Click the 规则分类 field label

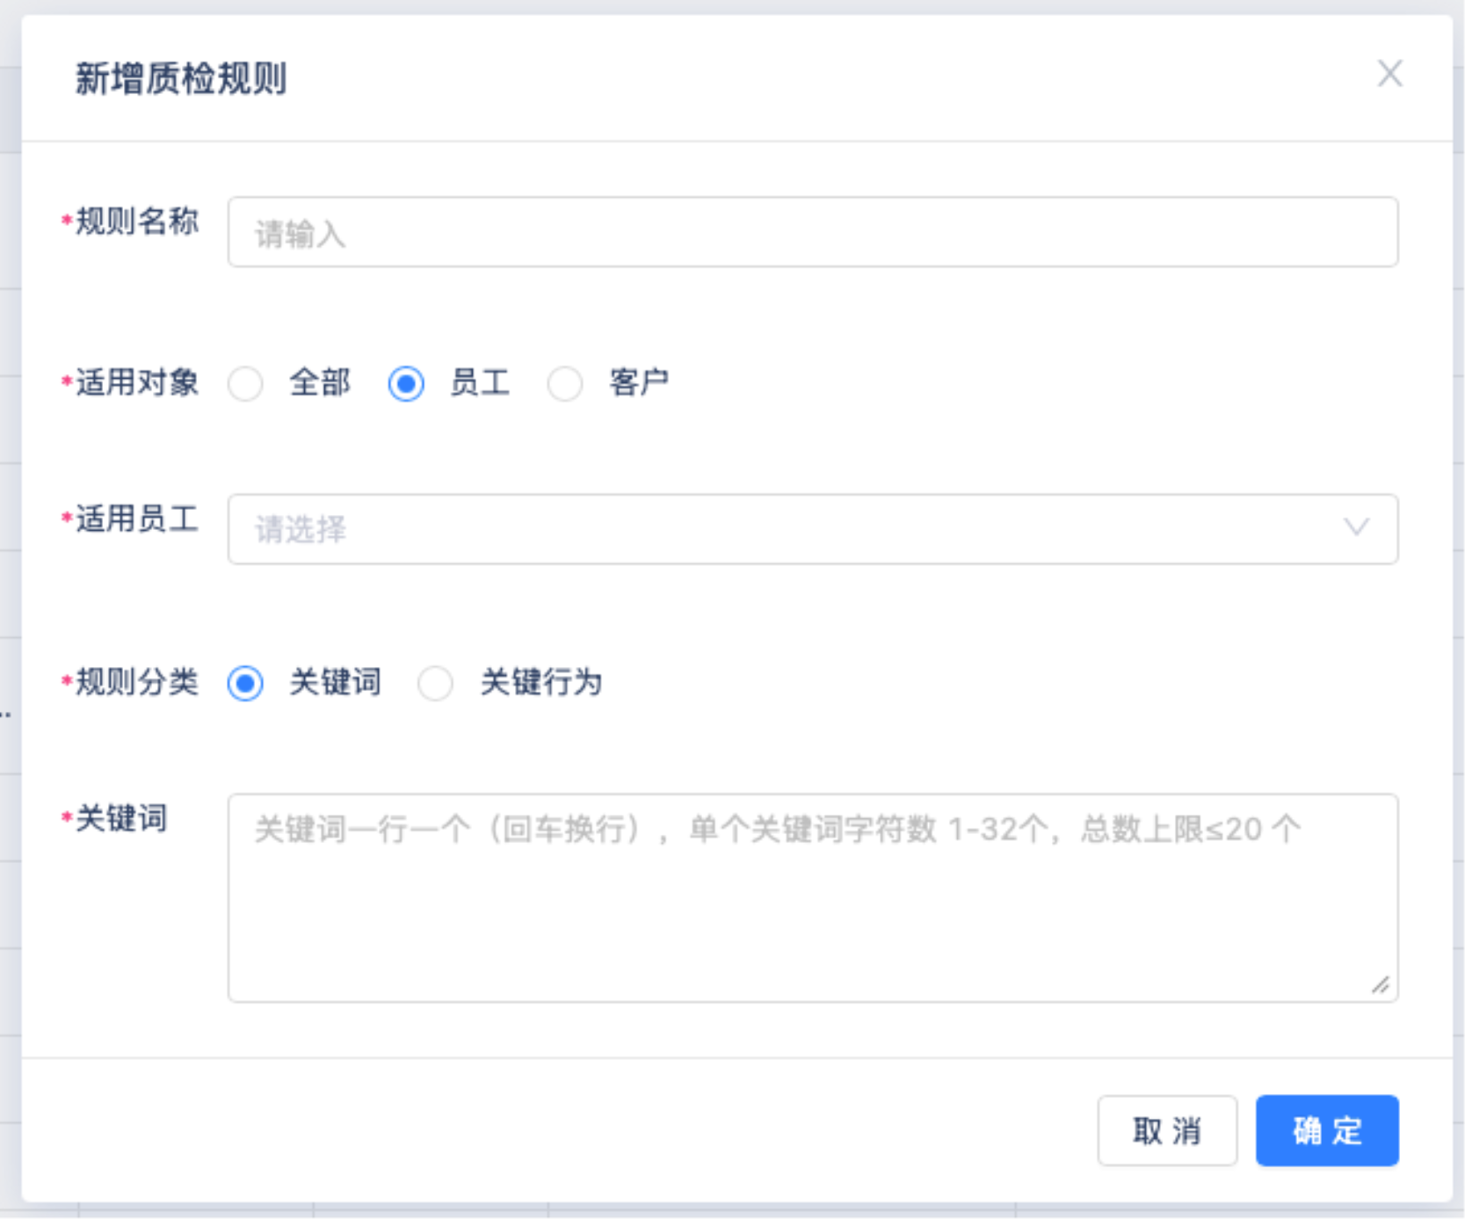pos(136,682)
